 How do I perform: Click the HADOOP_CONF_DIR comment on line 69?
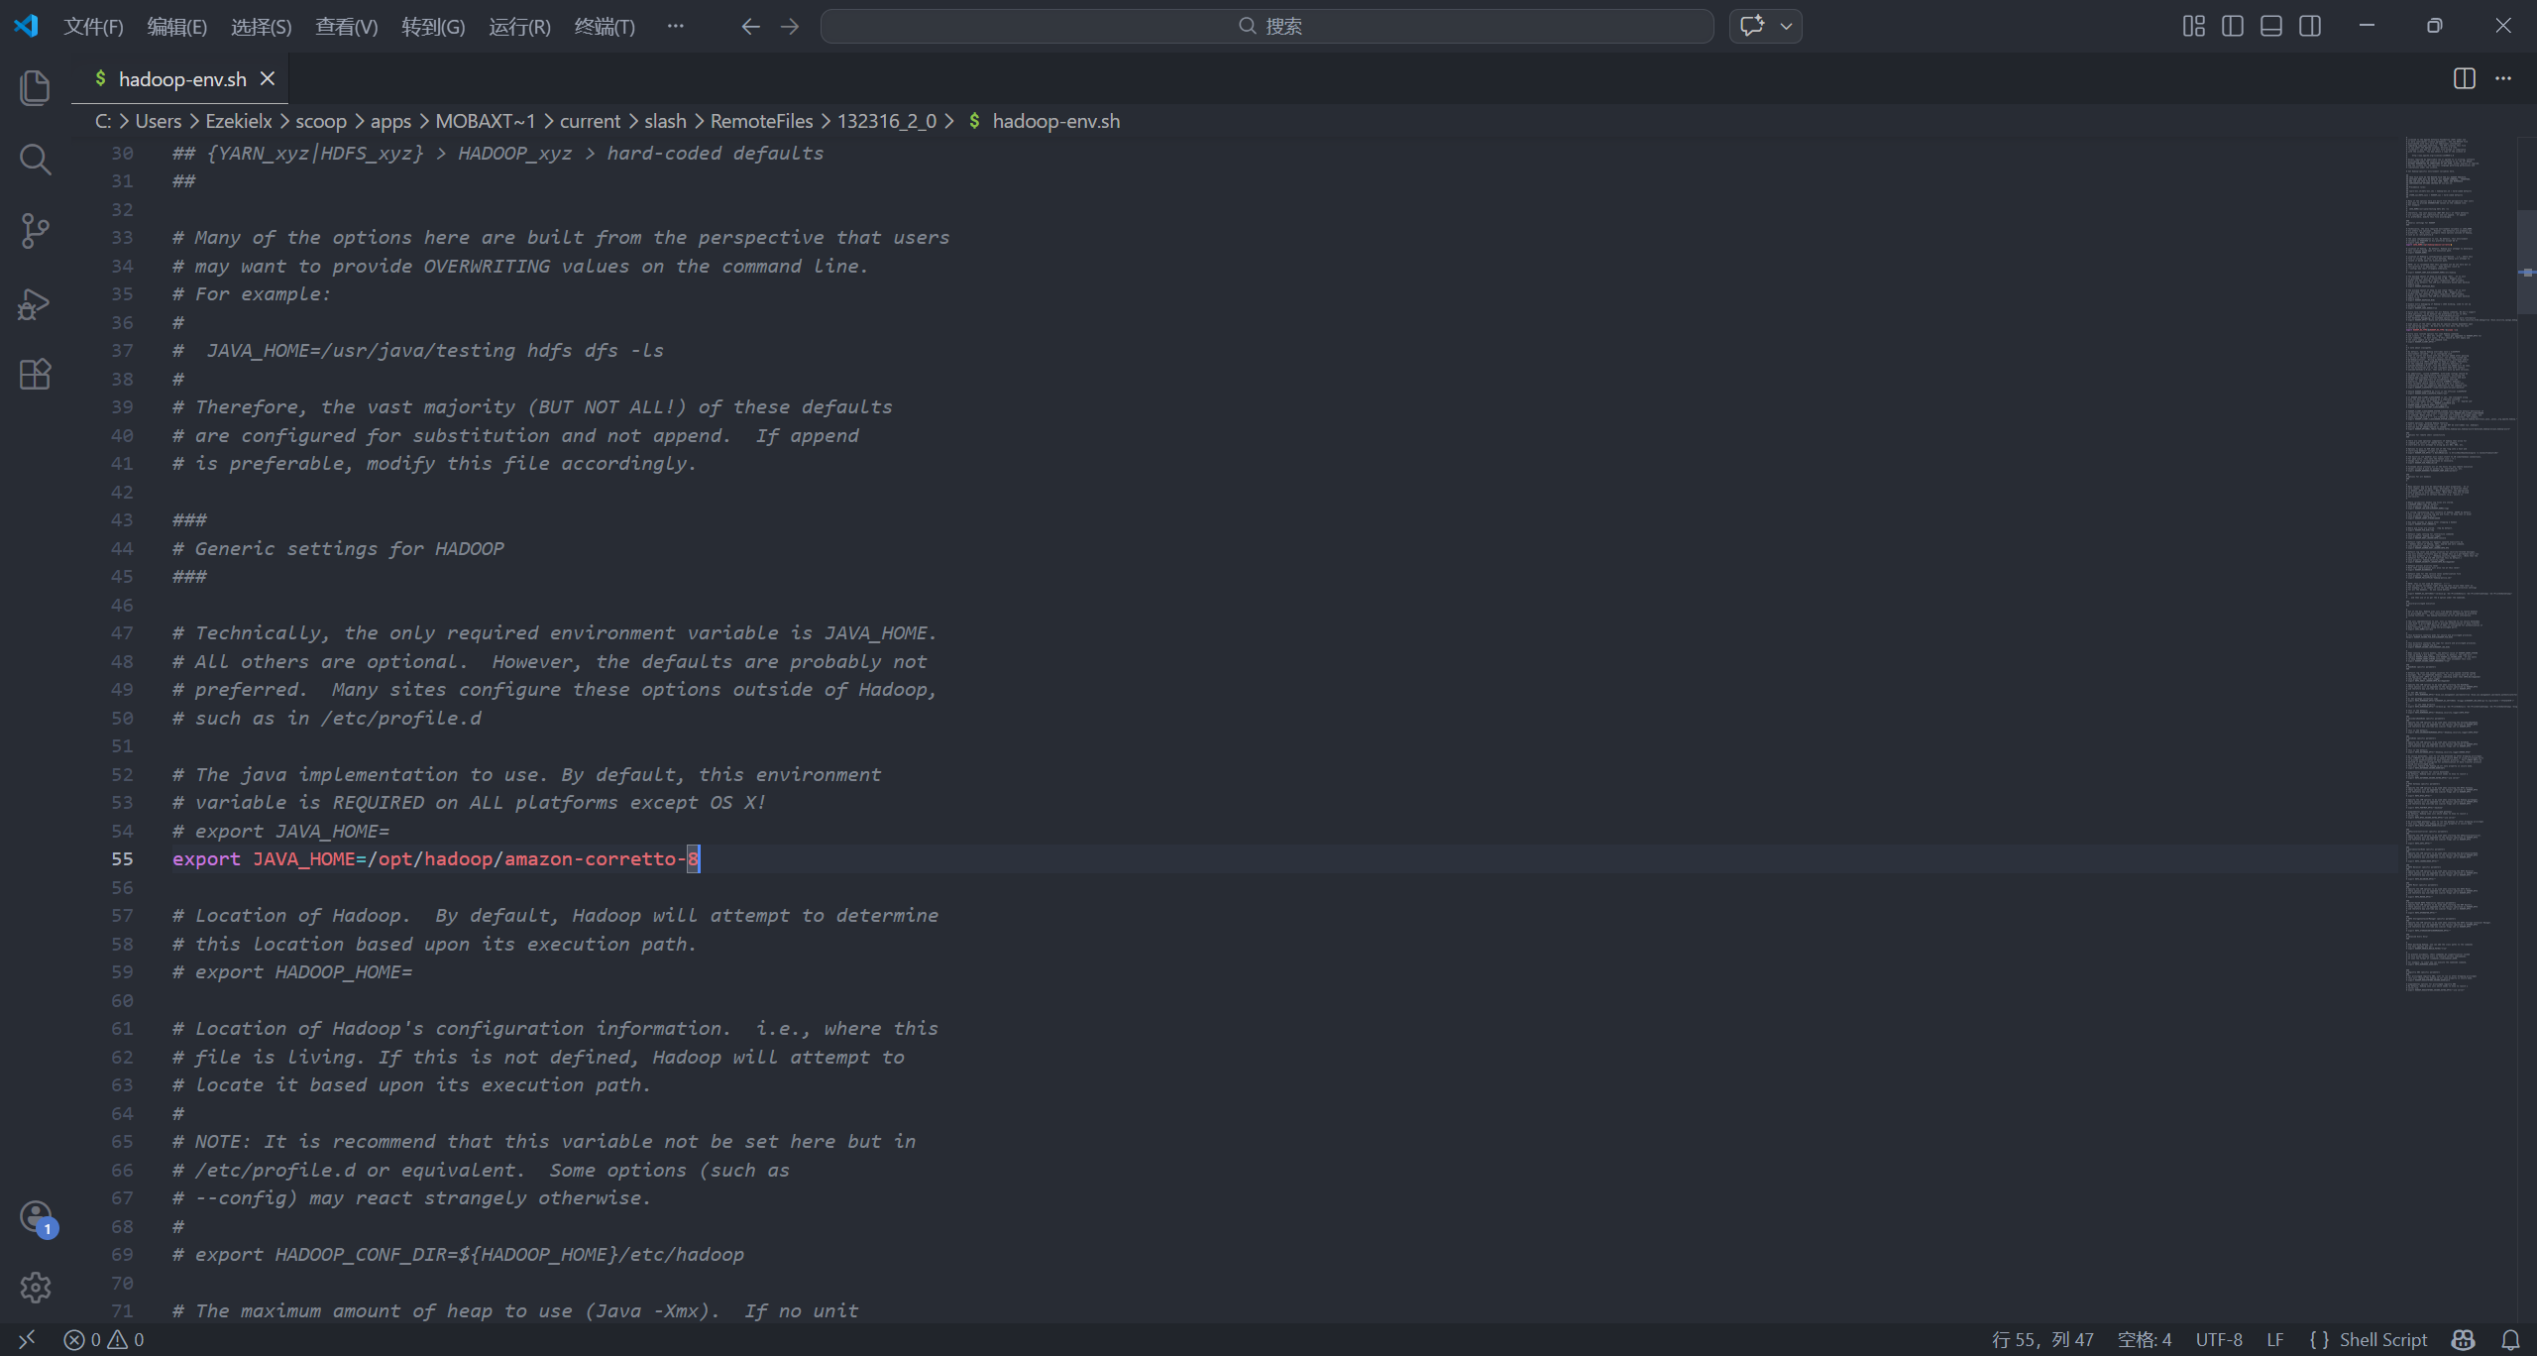click(458, 1254)
